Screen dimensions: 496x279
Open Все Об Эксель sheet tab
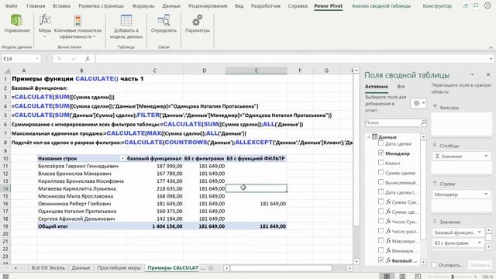pyautogui.click(x=48, y=268)
